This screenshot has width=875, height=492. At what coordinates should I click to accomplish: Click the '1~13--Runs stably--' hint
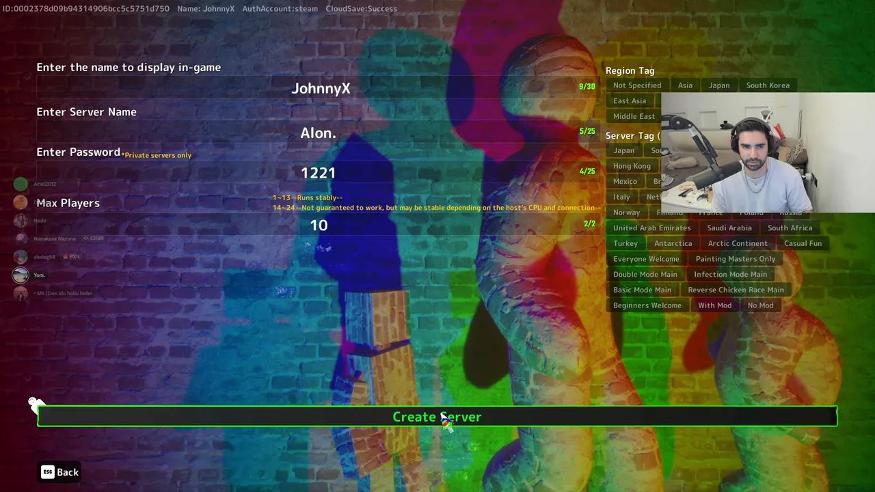(308, 197)
